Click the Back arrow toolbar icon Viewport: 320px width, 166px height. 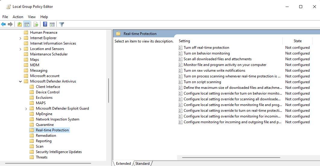4,24
